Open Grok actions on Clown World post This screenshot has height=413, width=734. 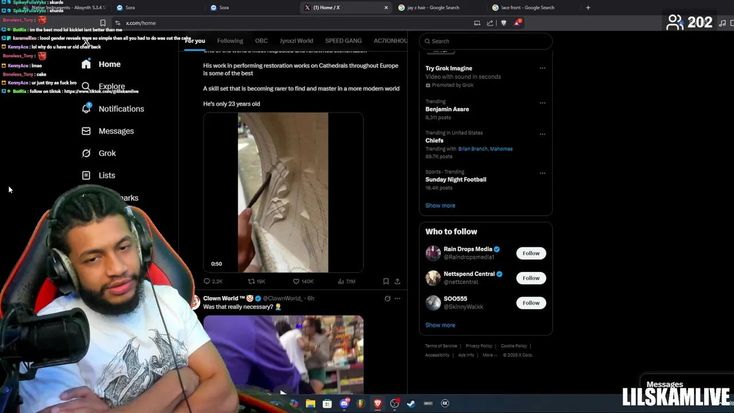(388, 298)
